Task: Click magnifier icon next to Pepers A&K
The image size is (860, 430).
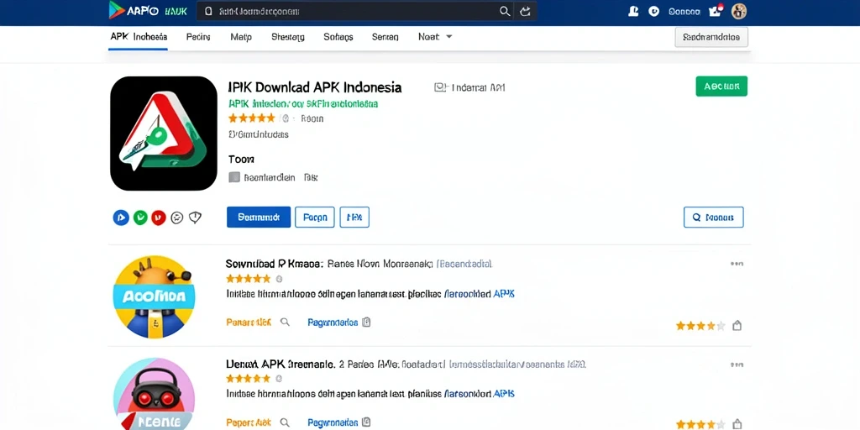Action: [285, 422]
